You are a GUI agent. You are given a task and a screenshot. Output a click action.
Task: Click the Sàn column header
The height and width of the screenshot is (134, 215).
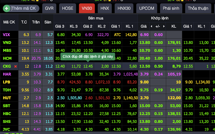click(x=48, y=22)
